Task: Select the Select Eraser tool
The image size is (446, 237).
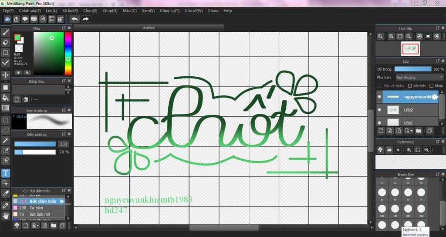Action: coord(5,160)
